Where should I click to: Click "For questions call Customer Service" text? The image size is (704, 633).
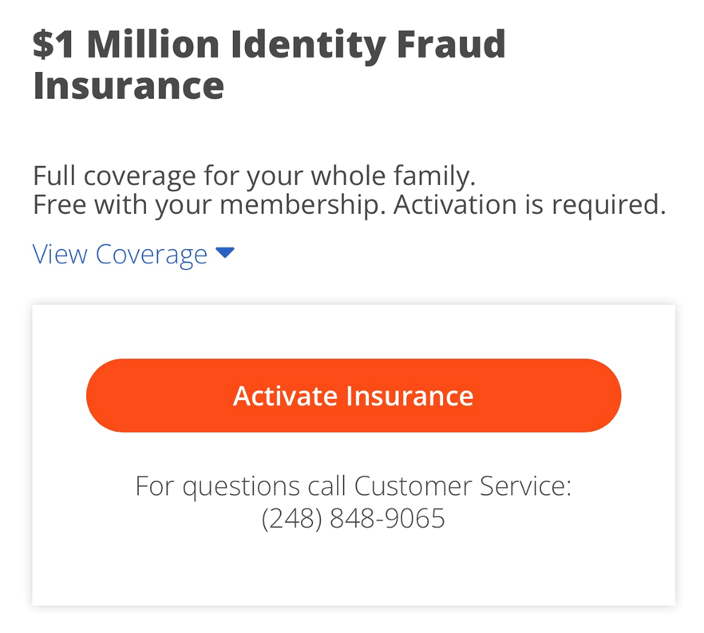tap(353, 485)
